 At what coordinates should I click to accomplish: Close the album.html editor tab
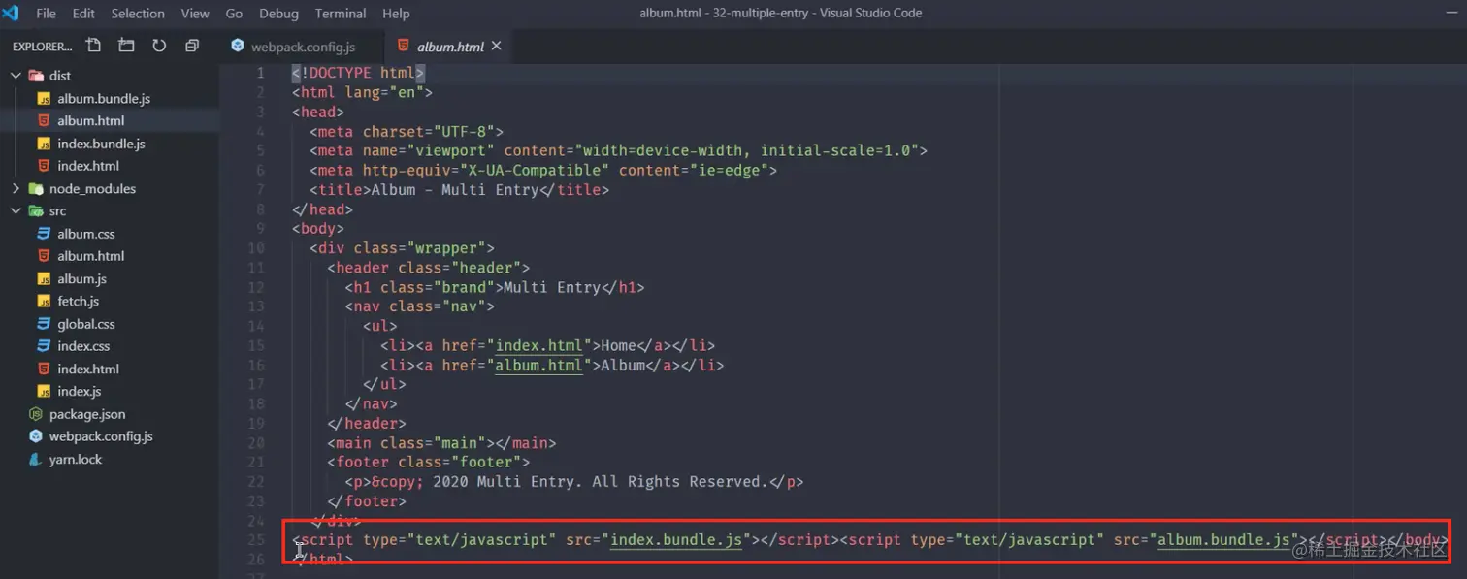[x=497, y=46]
